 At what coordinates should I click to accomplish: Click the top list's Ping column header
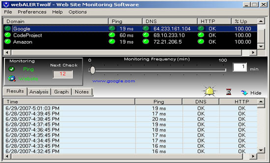click(x=125, y=21)
